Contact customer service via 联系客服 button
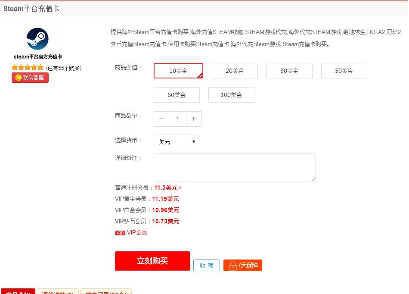409x294 pixels. 30,78
